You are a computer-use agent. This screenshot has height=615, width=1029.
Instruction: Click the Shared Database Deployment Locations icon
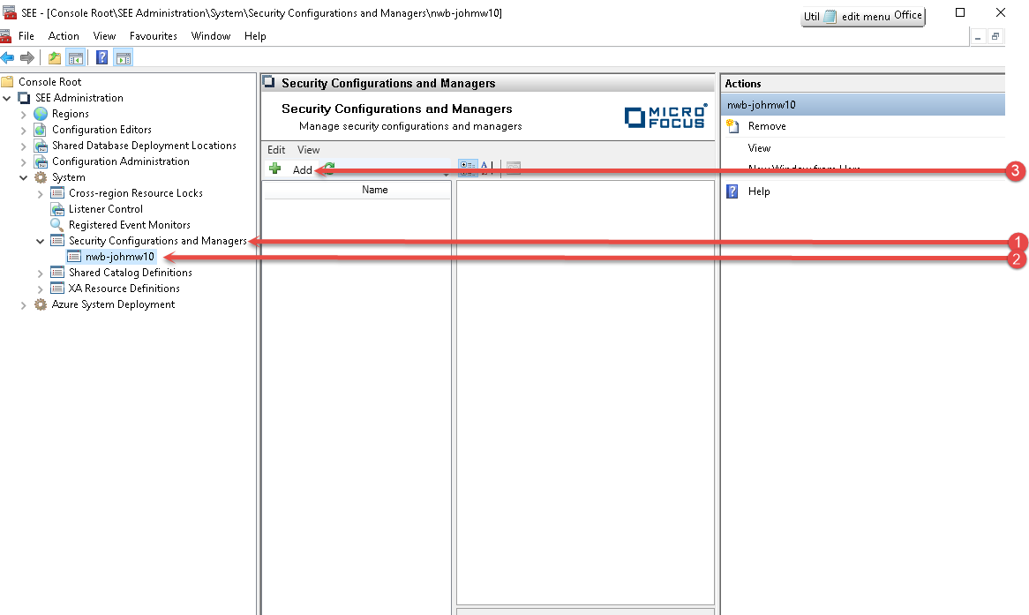click(x=41, y=145)
